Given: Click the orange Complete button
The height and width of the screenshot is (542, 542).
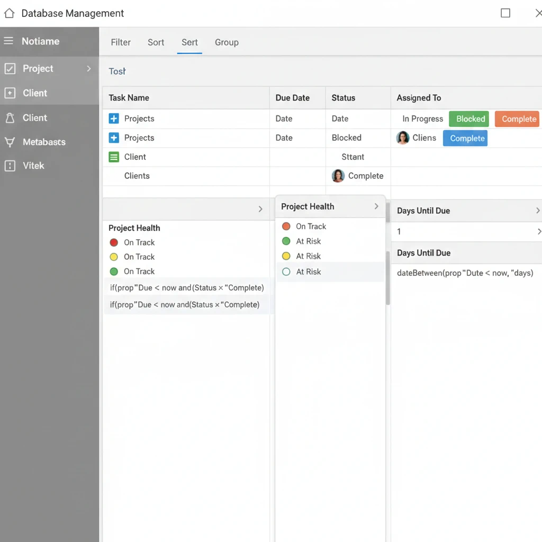Looking at the screenshot, I should tap(517, 119).
